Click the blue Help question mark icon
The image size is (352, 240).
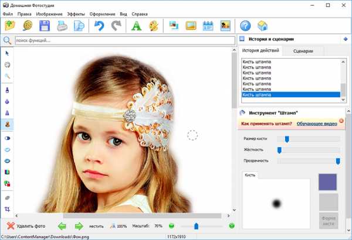pyautogui.click(x=245, y=25)
